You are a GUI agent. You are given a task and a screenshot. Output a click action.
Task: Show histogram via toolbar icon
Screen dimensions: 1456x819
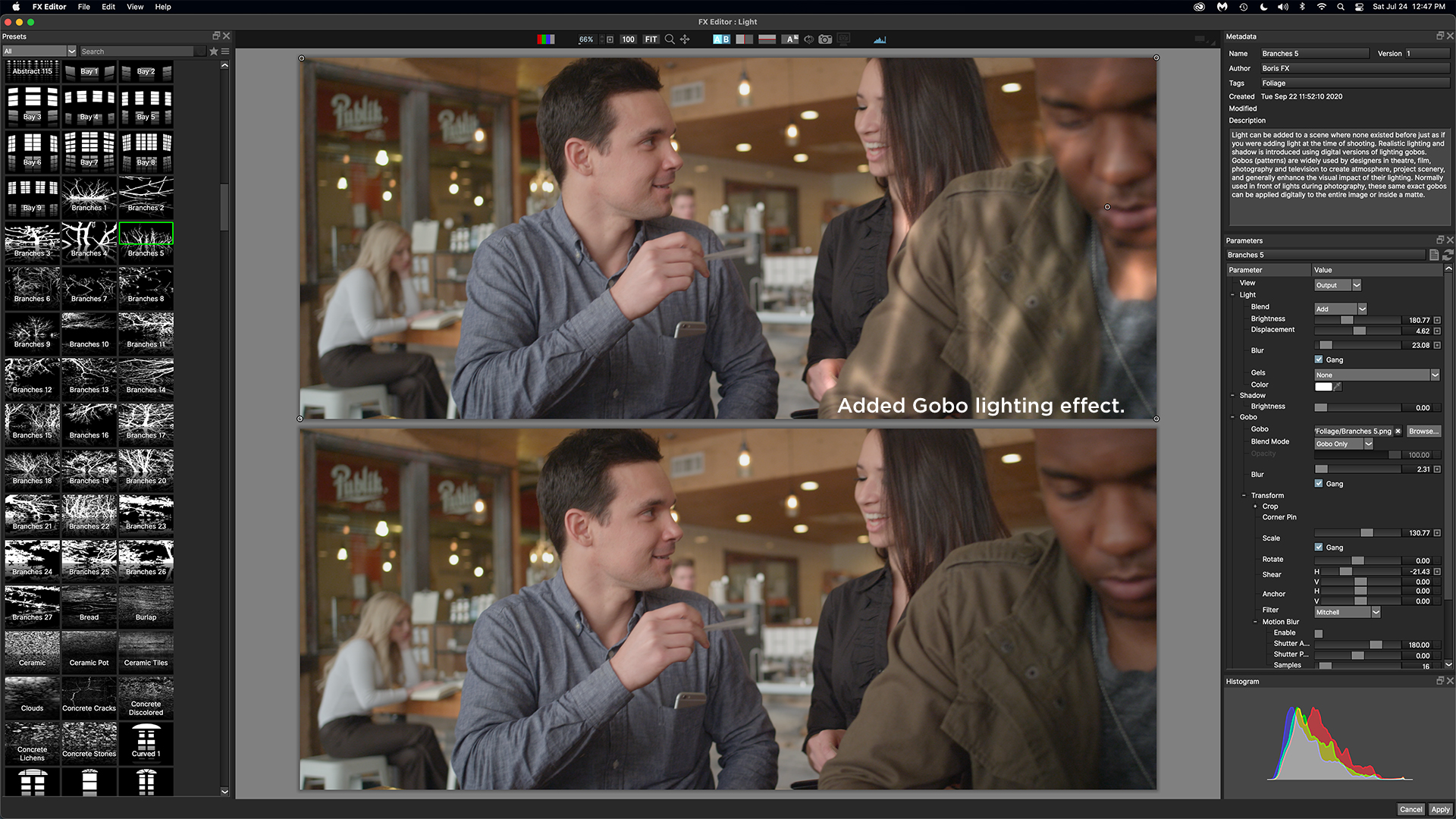(880, 39)
